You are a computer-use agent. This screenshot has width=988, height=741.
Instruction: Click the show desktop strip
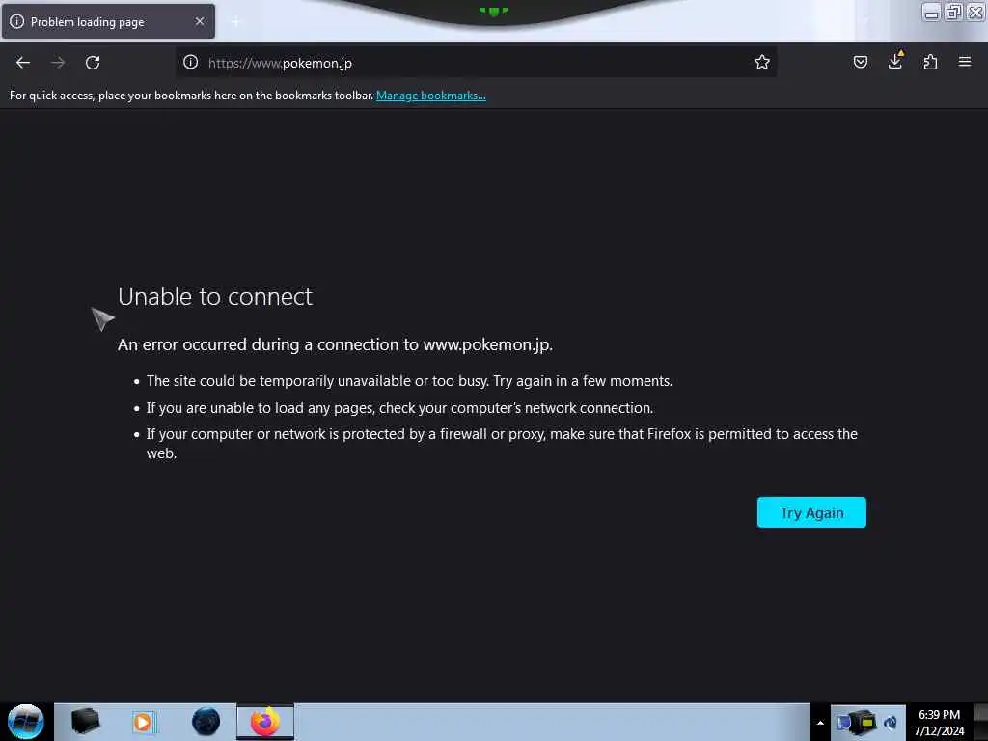click(x=981, y=722)
